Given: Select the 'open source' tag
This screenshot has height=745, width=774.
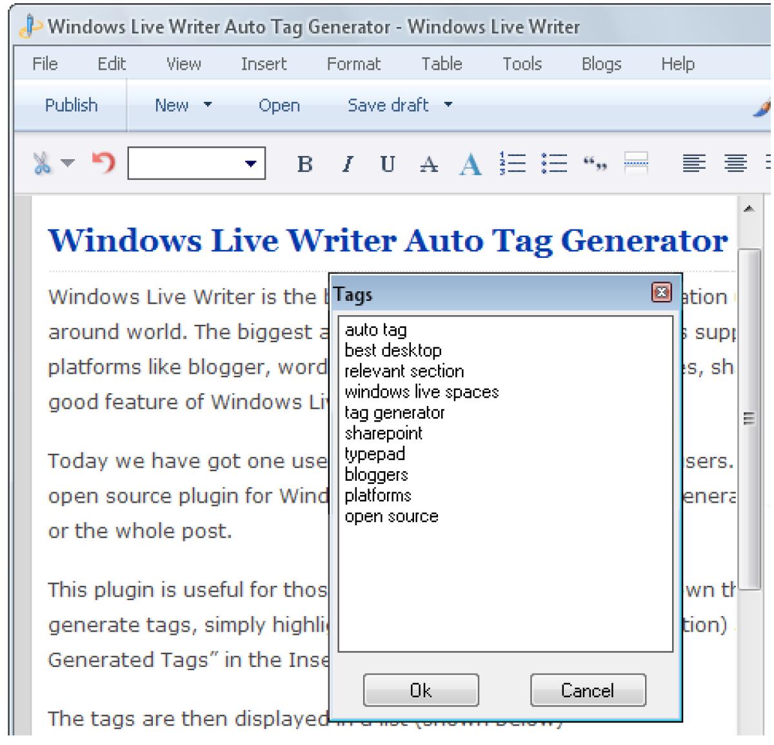Looking at the screenshot, I should coord(392,516).
